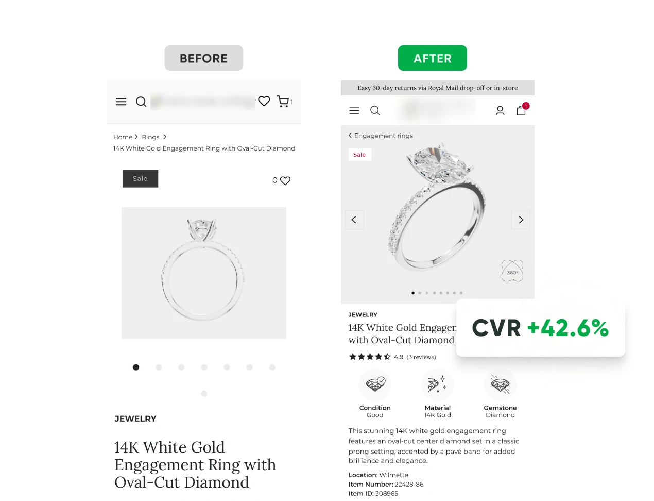The height and width of the screenshot is (501, 654).
Task: Click the green AFTER label tab
Action: click(x=433, y=58)
